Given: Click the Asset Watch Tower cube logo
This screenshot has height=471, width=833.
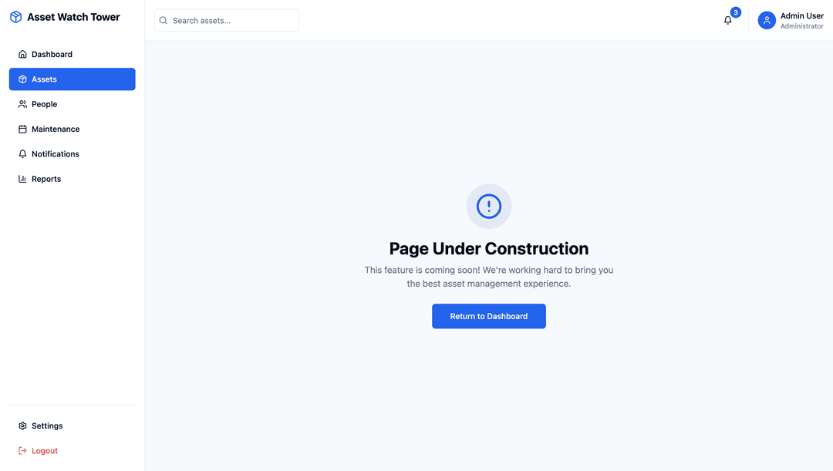Looking at the screenshot, I should pyautogui.click(x=15, y=17).
